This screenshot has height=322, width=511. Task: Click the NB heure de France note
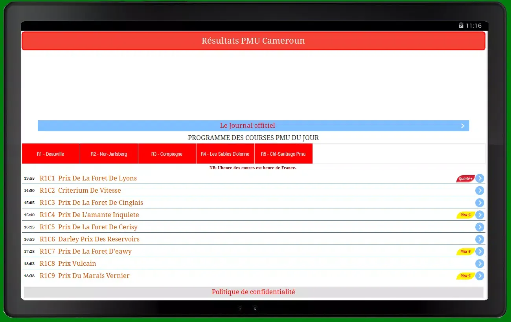click(253, 168)
